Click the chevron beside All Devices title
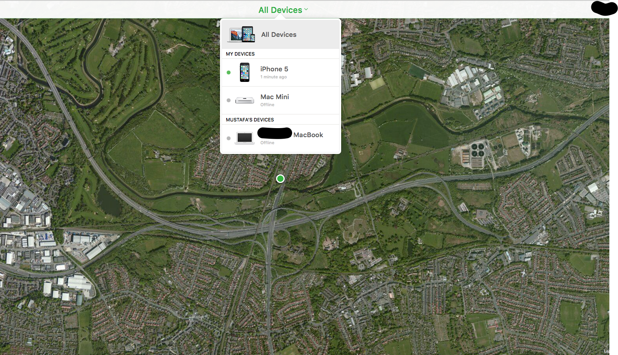618x355 pixels. [x=306, y=9]
